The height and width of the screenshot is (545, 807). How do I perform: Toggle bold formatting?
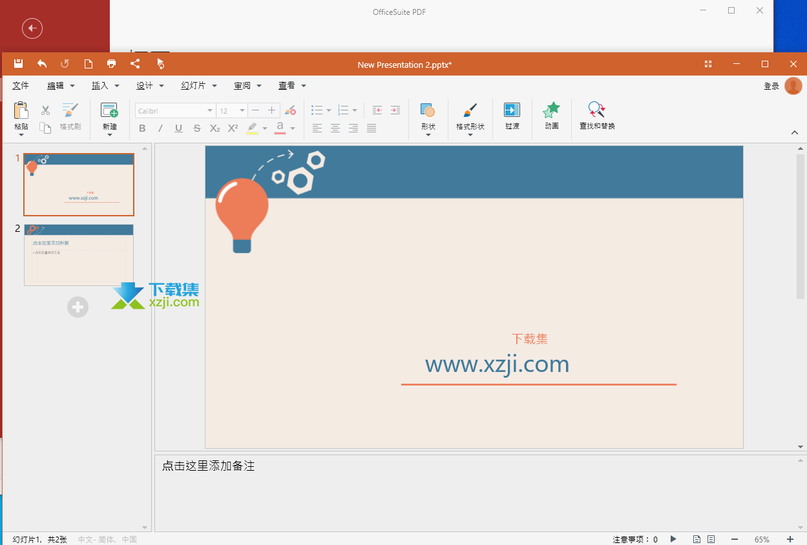(x=142, y=129)
